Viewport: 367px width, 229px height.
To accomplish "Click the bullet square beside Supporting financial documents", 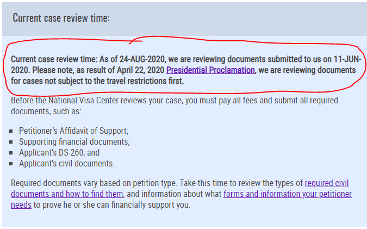I will click(11, 142).
